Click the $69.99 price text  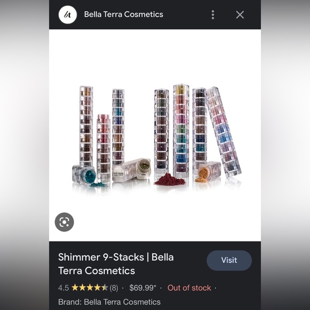tap(143, 288)
